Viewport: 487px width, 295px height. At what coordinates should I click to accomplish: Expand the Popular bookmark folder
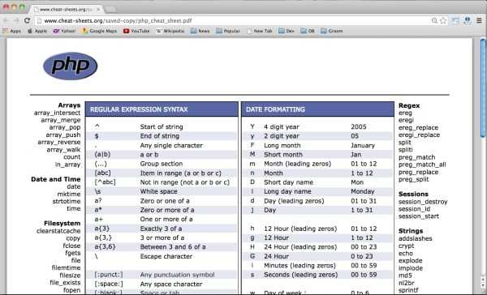[228, 31]
